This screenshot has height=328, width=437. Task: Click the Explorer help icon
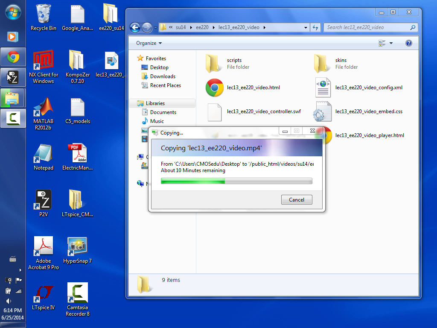tap(408, 43)
